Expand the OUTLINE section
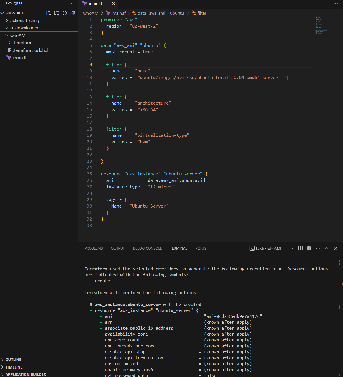The width and height of the screenshot is (343, 377). 39,360
